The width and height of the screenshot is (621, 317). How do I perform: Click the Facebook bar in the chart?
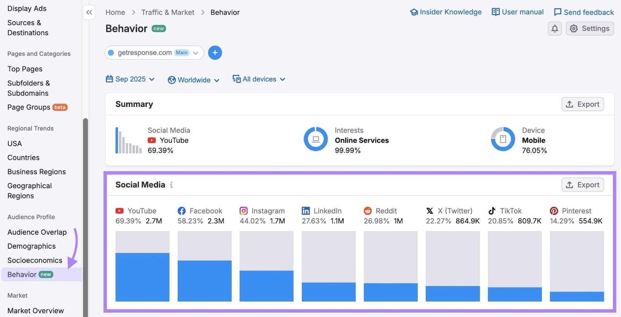point(205,280)
